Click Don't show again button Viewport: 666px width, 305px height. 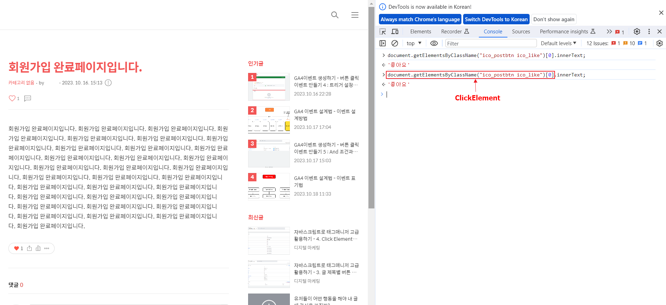(x=554, y=19)
